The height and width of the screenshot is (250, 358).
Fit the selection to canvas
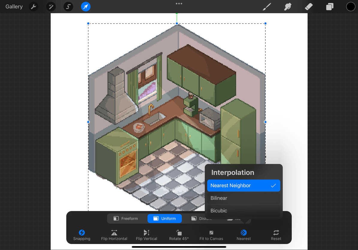211,235
